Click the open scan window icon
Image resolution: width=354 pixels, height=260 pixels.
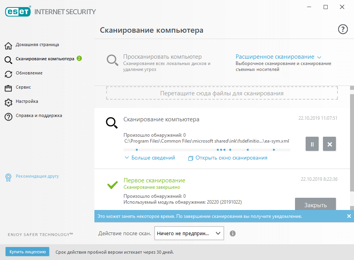(x=190, y=158)
